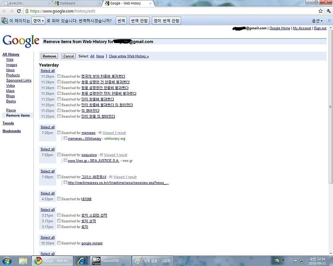The width and height of the screenshot is (333, 266).
Task: Switch to the Paint window in taskbar
Action: point(153,261)
